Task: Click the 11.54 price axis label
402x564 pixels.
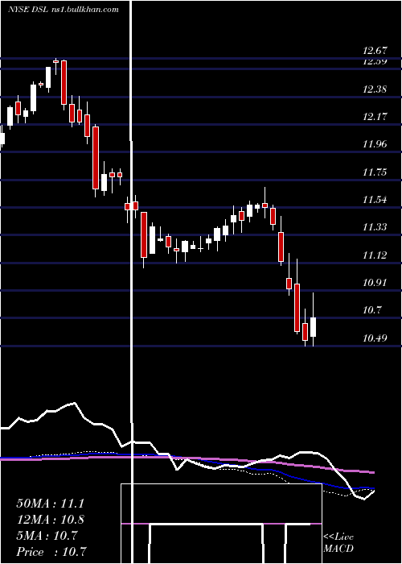Action: (375, 199)
